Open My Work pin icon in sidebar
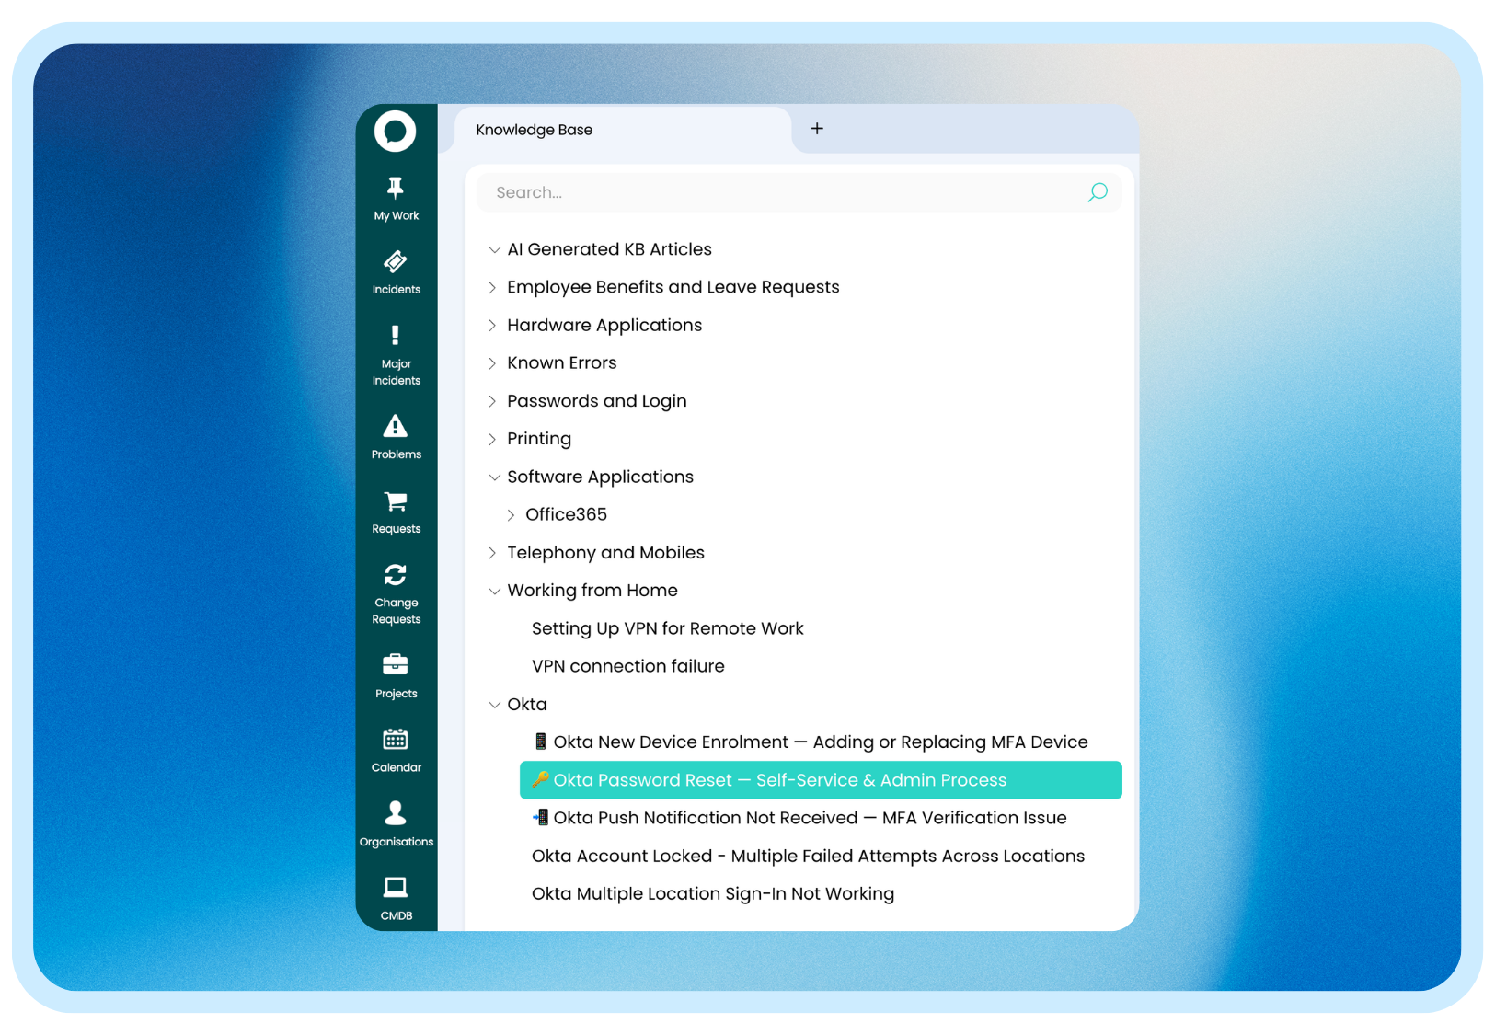 tap(396, 189)
